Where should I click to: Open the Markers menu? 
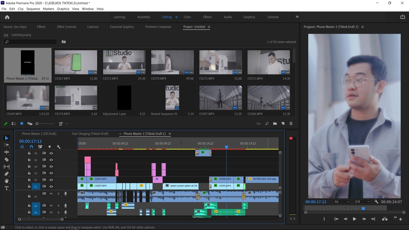tap(49, 9)
